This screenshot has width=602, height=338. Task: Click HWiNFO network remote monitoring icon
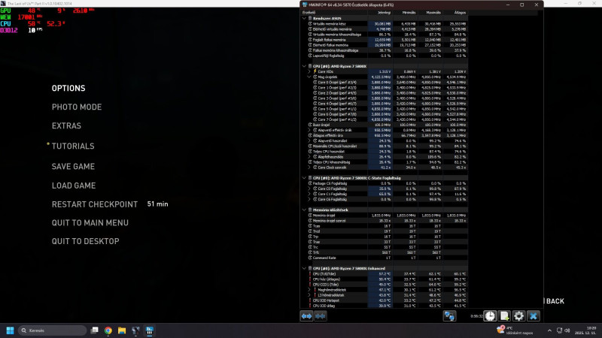coord(449,316)
